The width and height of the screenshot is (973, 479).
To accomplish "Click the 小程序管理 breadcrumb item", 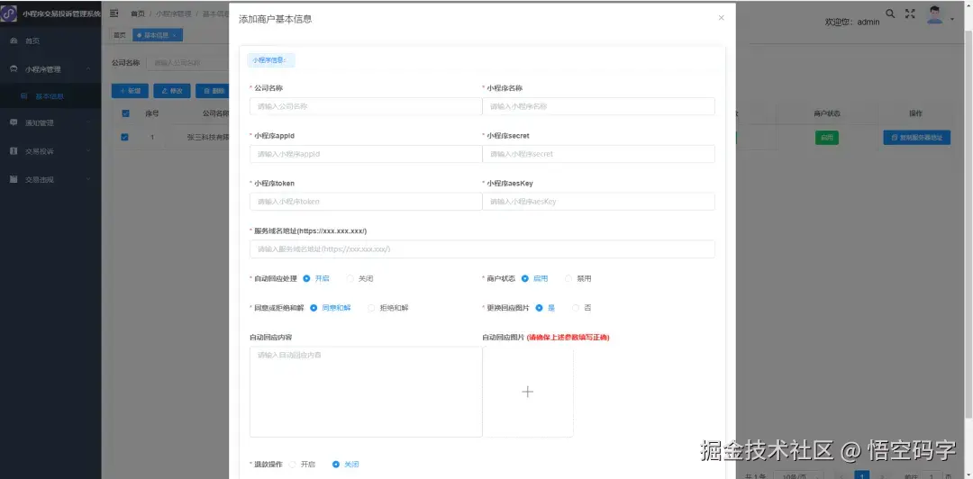I will tap(173, 13).
